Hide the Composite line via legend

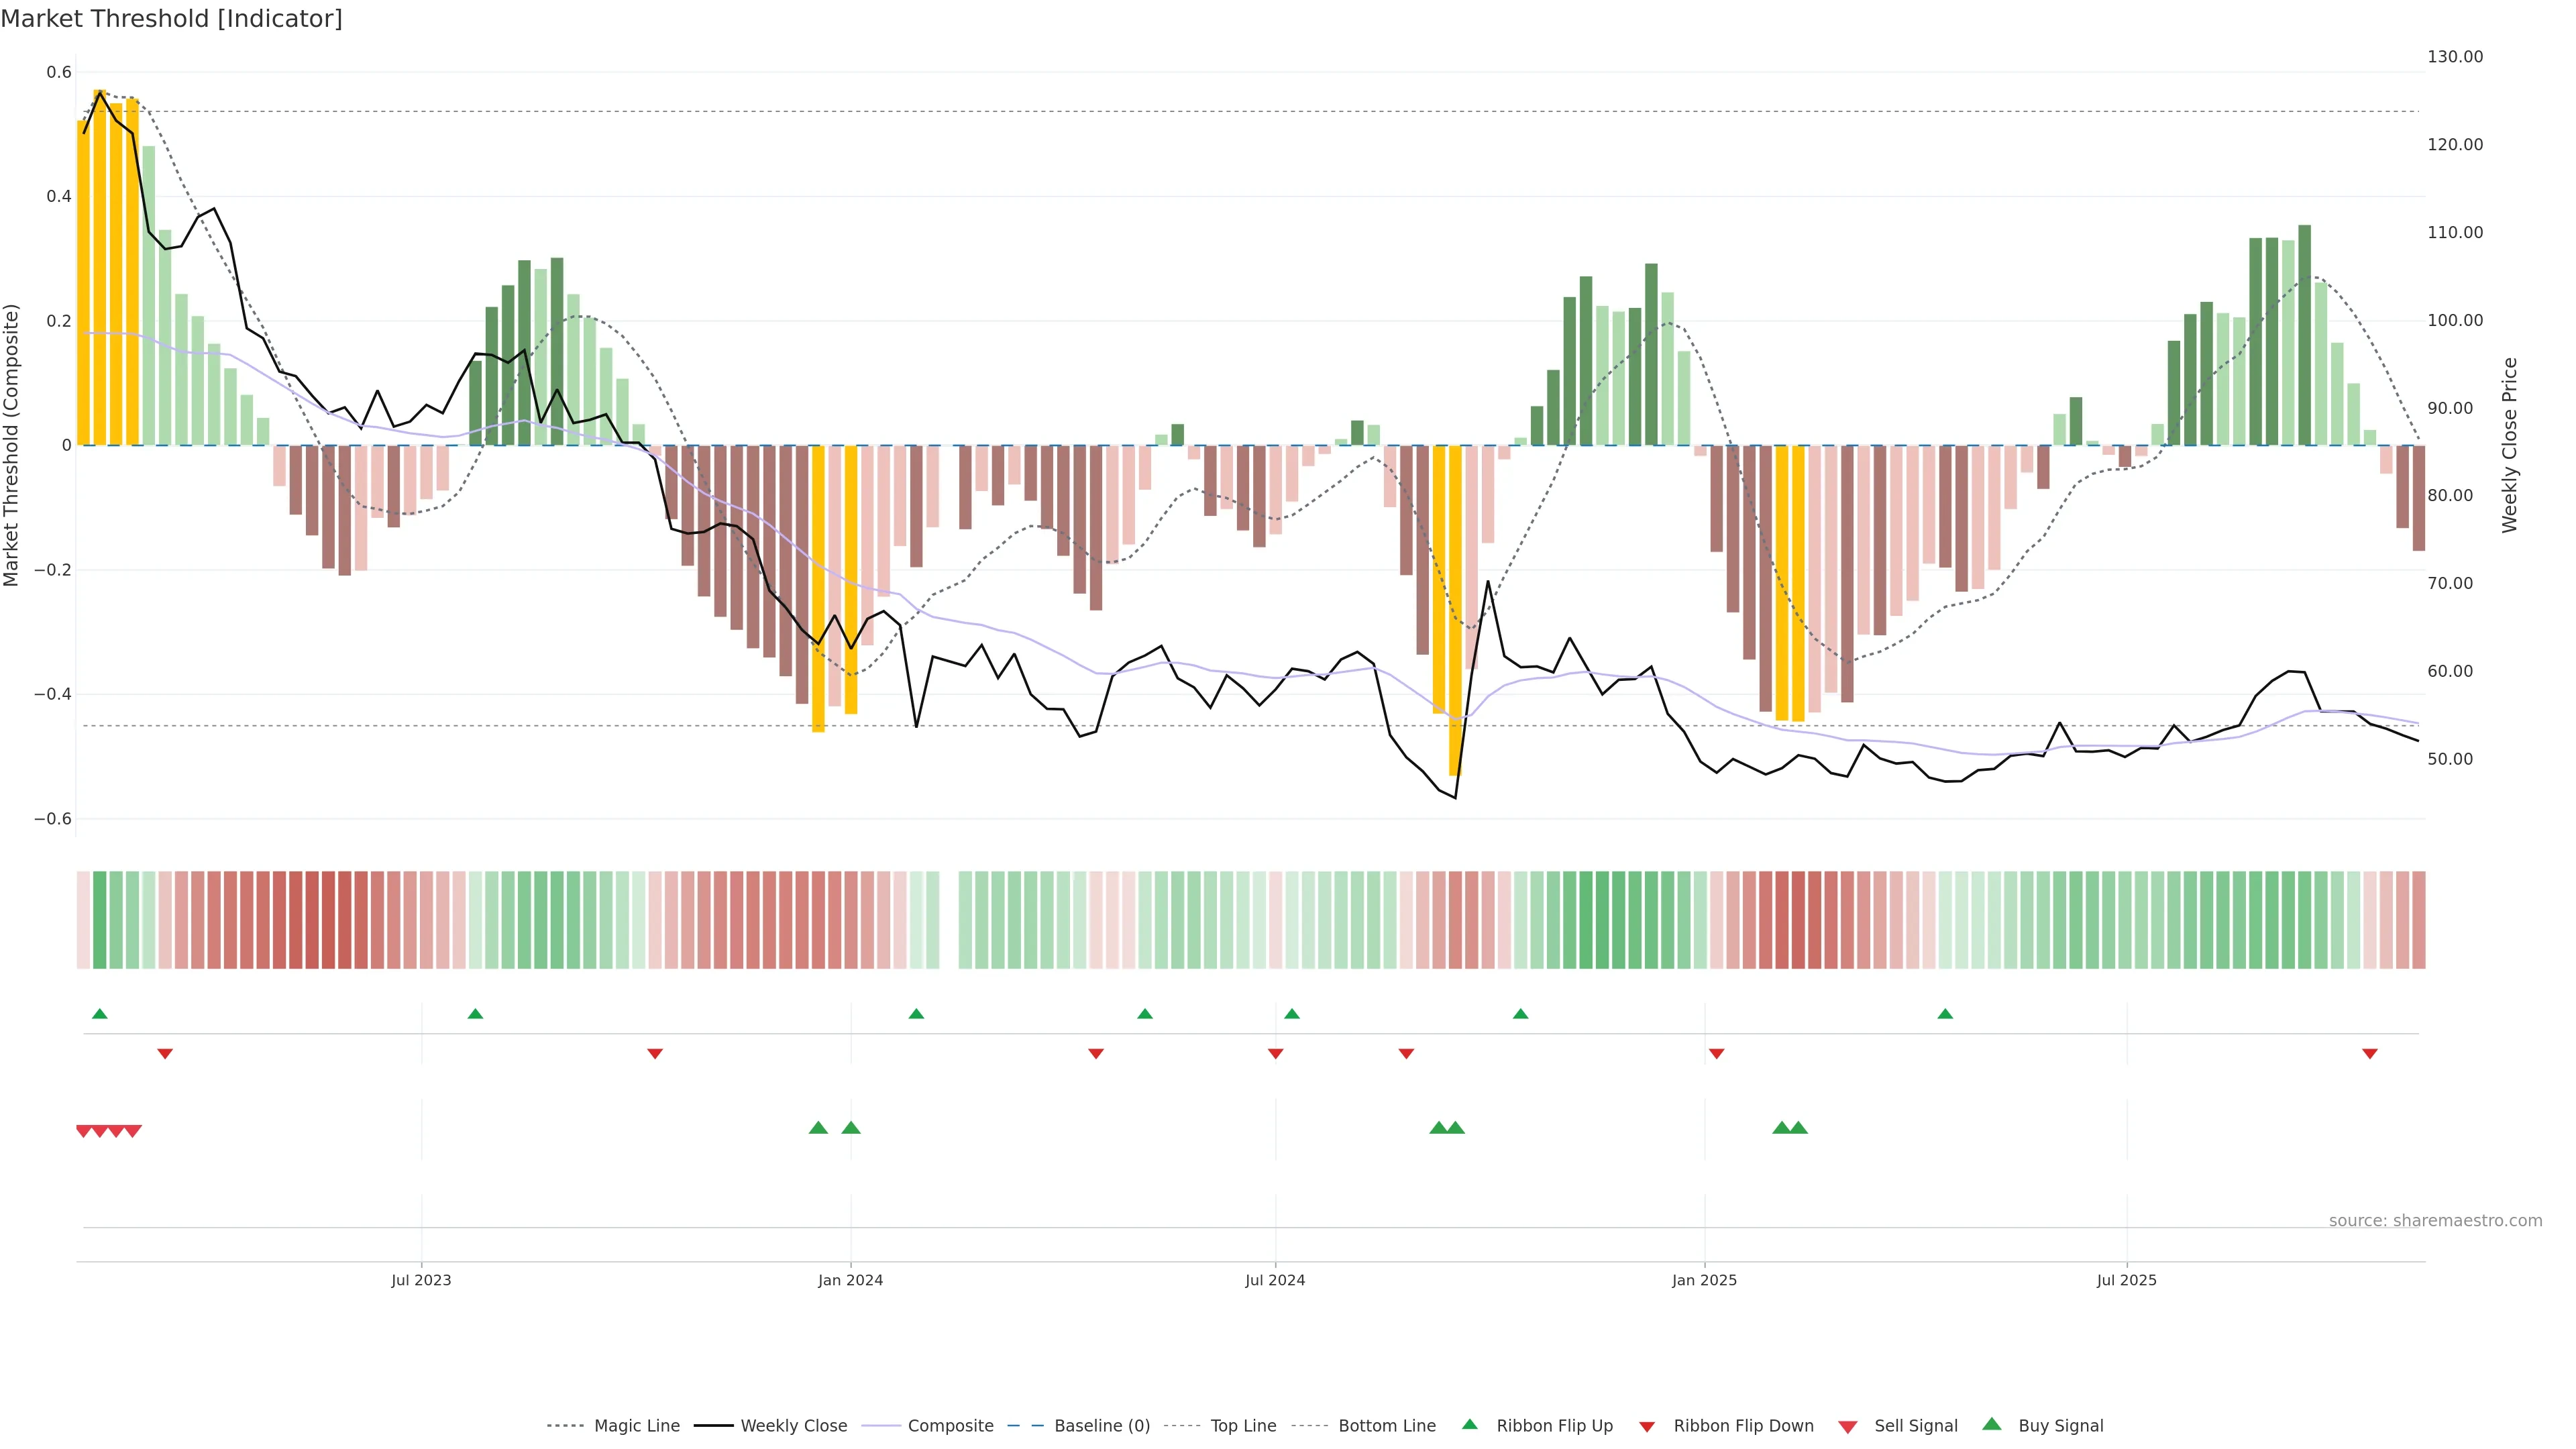click(950, 1426)
